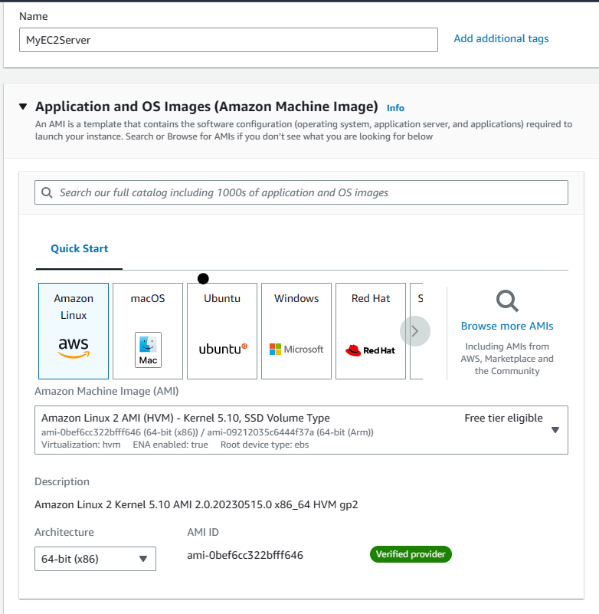Viewport: 599px width, 614px height.
Task: Switch to the Quick Start tab
Action: 80,248
